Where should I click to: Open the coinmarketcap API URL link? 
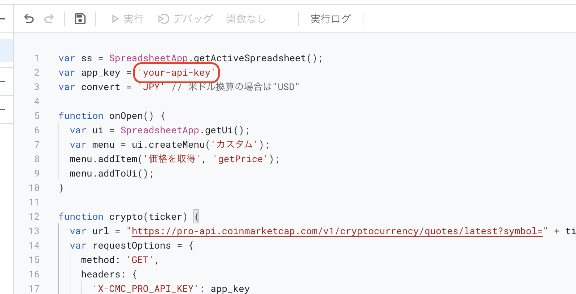tap(337, 231)
